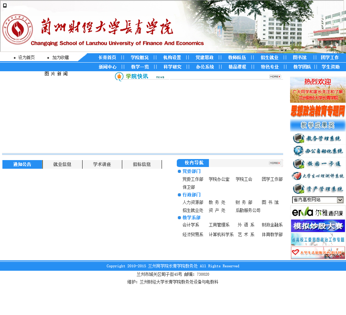Select the 招标信息 tab

(x=142, y=165)
